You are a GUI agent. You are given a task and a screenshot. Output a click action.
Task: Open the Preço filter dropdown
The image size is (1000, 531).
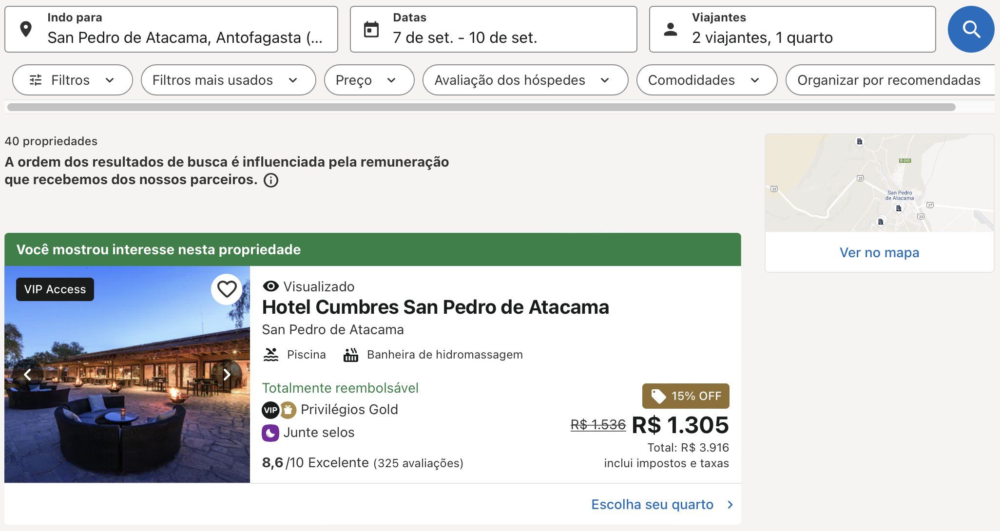click(368, 80)
